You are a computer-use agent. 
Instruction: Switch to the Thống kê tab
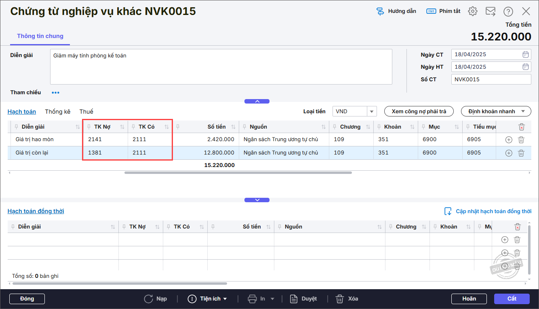coord(57,112)
